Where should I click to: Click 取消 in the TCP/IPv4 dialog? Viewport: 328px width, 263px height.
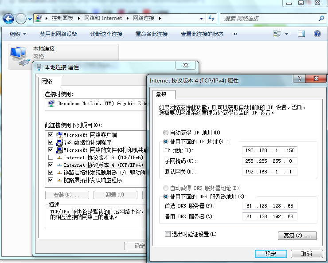point(307,254)
